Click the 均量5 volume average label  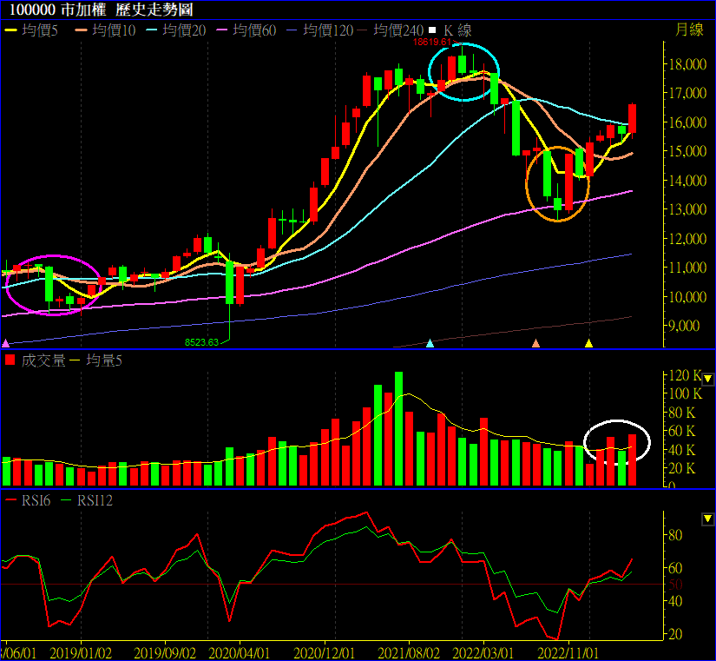click(104, 360)
